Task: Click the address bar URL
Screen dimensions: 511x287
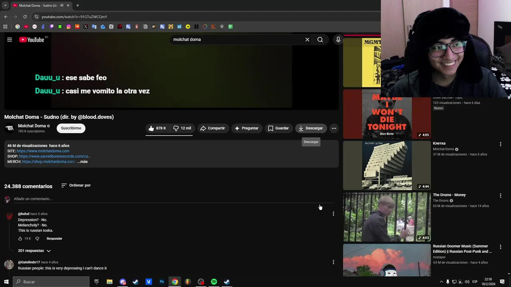Action: [74, 17]
